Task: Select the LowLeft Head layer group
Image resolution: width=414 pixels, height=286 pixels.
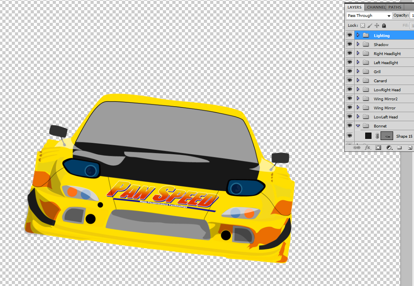Action: click(384, 117)
